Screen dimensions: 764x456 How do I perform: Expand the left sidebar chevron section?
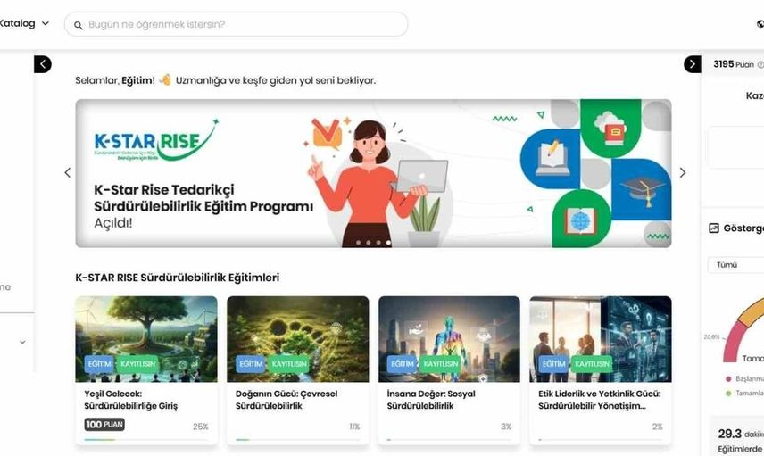pos(22,342)
